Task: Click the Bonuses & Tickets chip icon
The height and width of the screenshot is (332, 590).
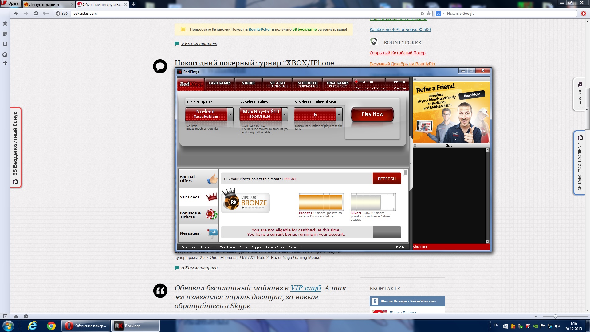Action: (211, 215)
